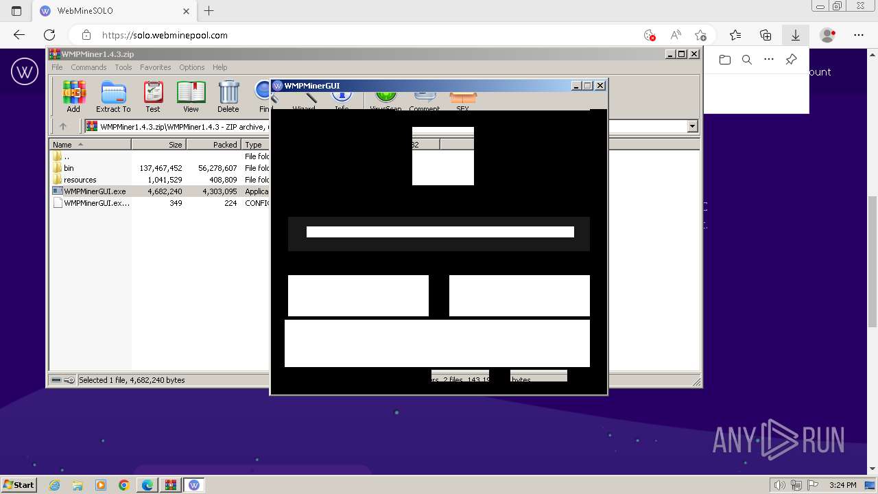The height and width of the screenshot is (494, 878).
Task: Click the WebMinePool W logo on the page
Action: (x=25, y=71)
